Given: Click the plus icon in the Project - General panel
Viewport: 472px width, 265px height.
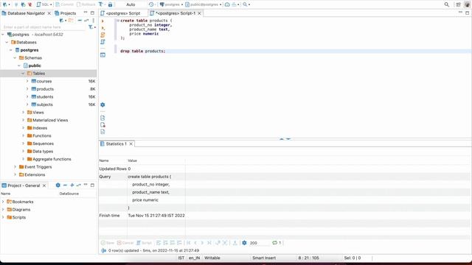Looking at the screenshot, I should coord(72,185).
